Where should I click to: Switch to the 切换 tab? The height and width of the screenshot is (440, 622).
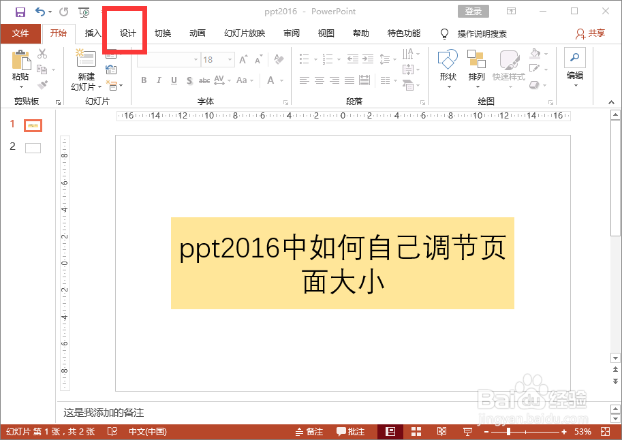point(163,33)
